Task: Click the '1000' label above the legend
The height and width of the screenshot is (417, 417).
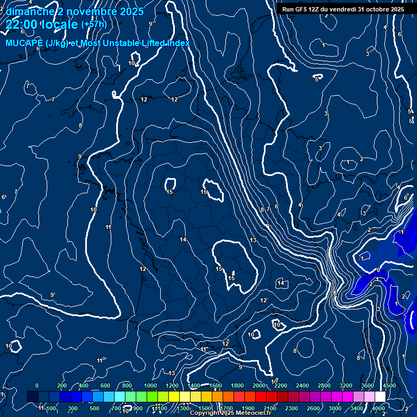Action: tap(150, 386)
